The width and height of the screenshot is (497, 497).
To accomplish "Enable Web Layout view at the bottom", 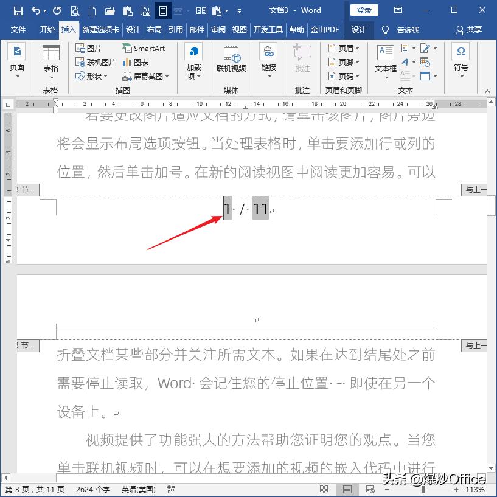I will (x=369, y=489).
